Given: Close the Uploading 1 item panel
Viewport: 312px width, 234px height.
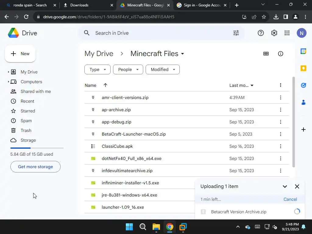Looking at the screenshot, I should coord(297,186).
